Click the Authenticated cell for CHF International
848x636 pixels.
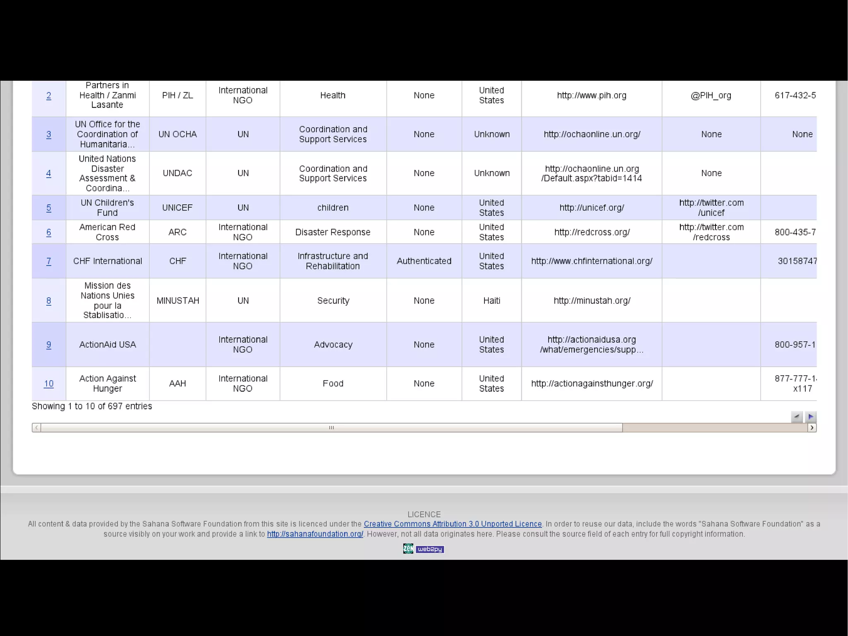tap(424, 261)
